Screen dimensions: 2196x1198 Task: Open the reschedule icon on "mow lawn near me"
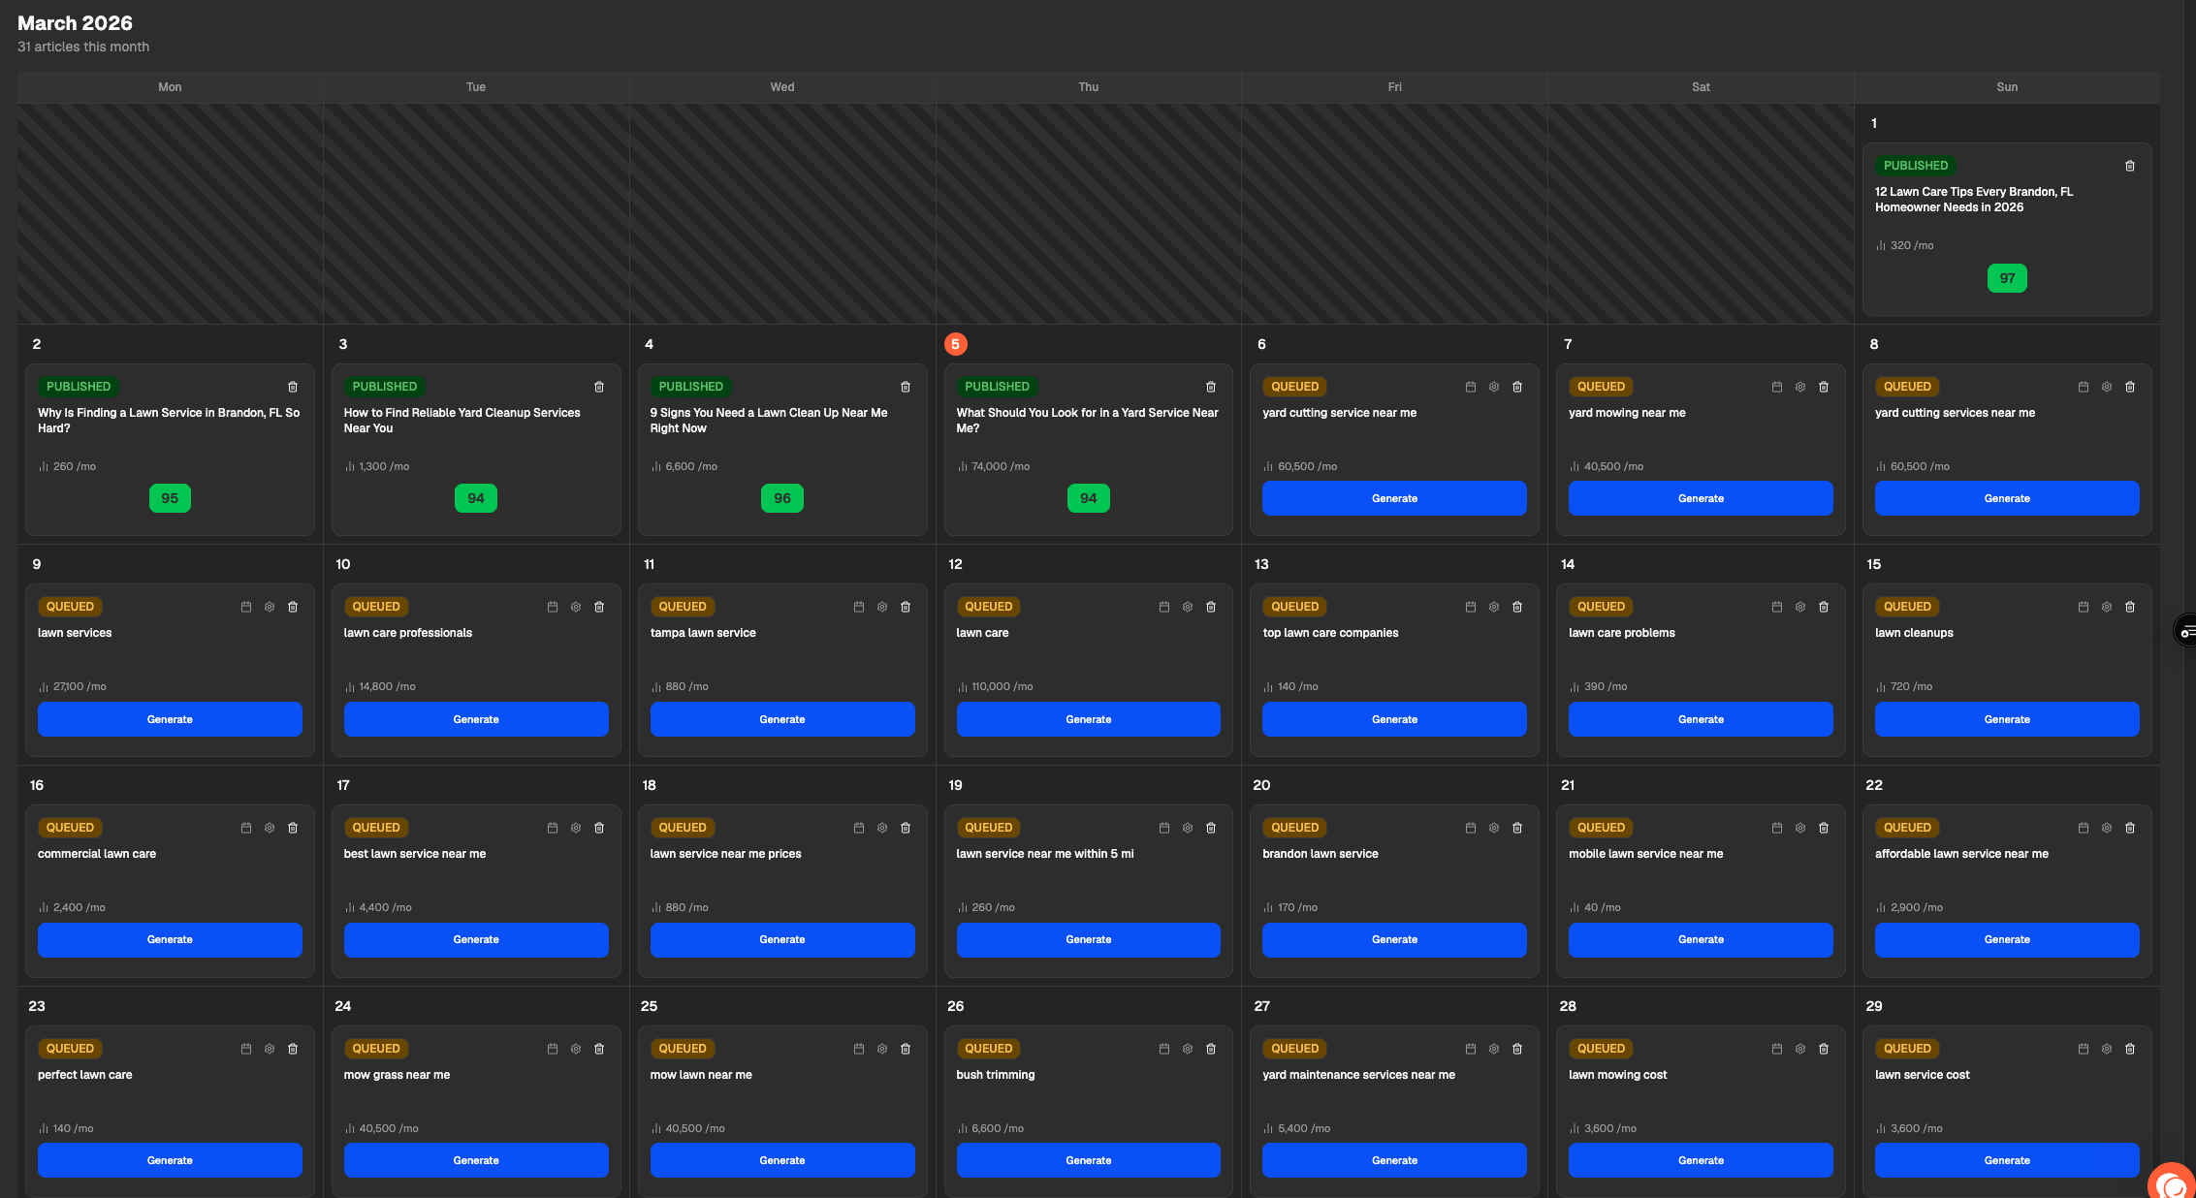pos(858,1049)
